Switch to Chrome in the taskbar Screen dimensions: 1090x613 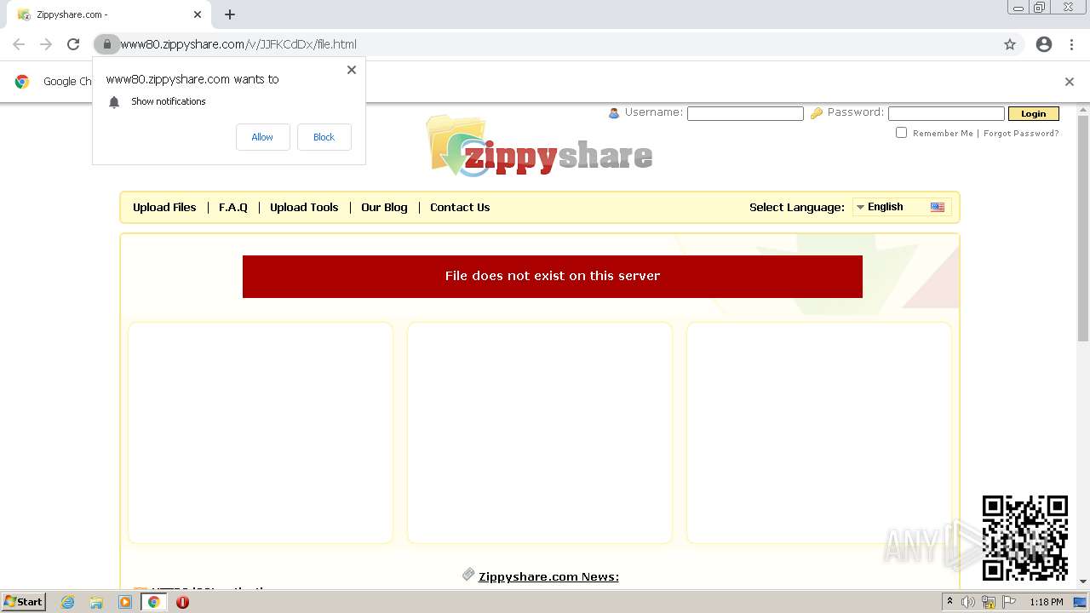coord(153,602)
